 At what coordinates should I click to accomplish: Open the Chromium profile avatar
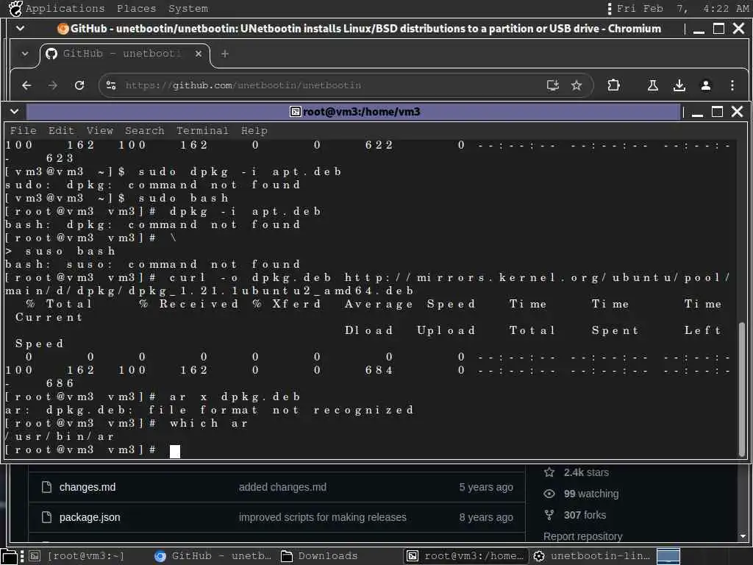(x=705, y=85)
